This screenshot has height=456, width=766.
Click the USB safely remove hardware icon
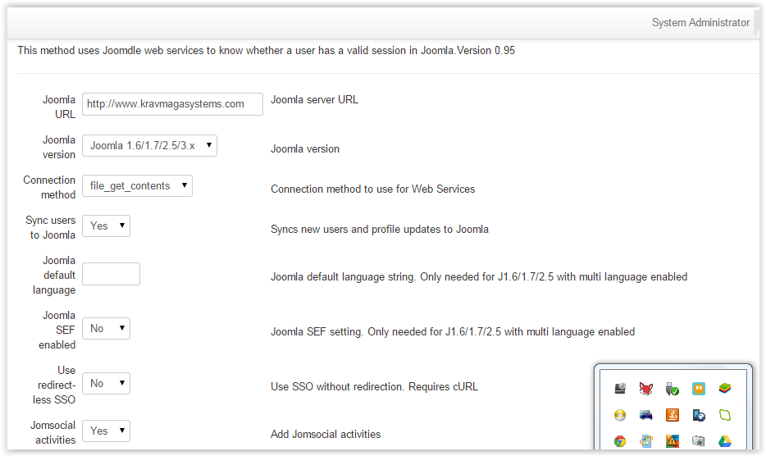[673, 389]
